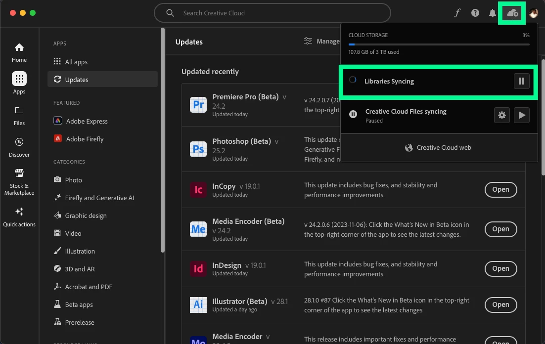
Task: Select the Video category
Action: 102,233
